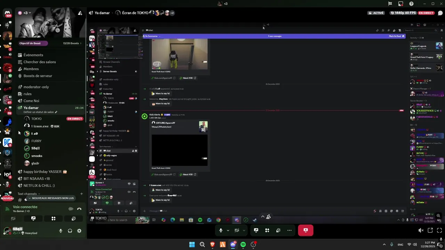The image size is (445, 250).
Task: Enter fullscreen for the stream
Action: pos(439,230)
